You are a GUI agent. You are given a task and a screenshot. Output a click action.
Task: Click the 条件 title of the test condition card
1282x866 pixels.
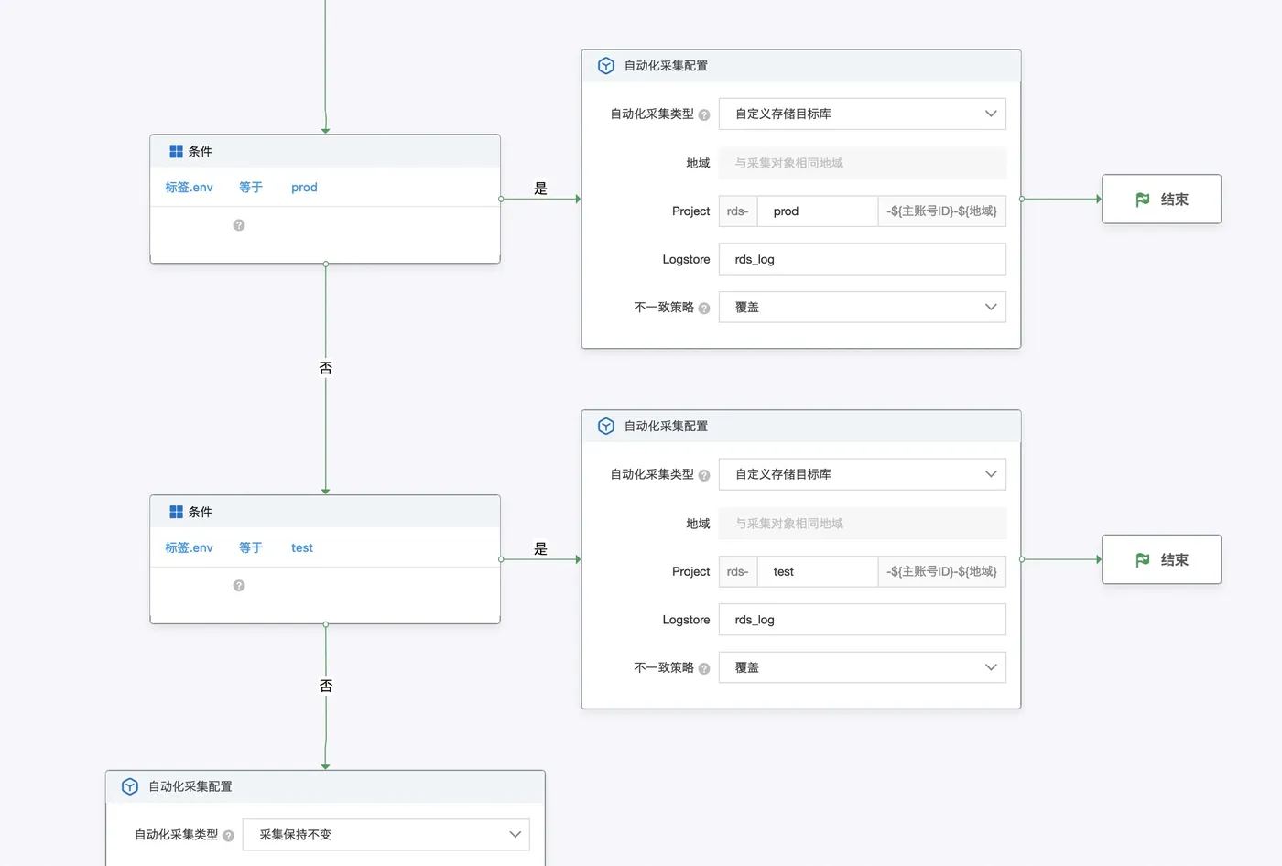point(200,513)
